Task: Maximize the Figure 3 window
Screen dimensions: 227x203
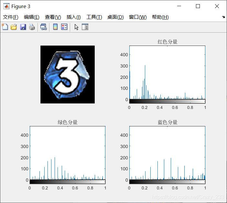Action: [198, 6]
